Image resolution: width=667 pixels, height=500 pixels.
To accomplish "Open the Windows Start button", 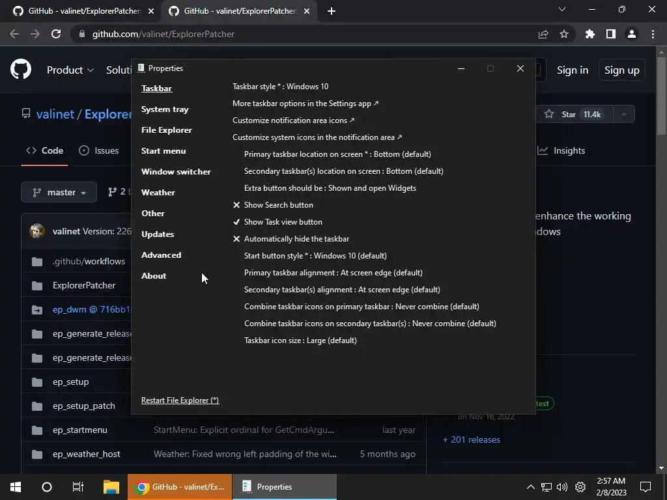I will (16, 487).
